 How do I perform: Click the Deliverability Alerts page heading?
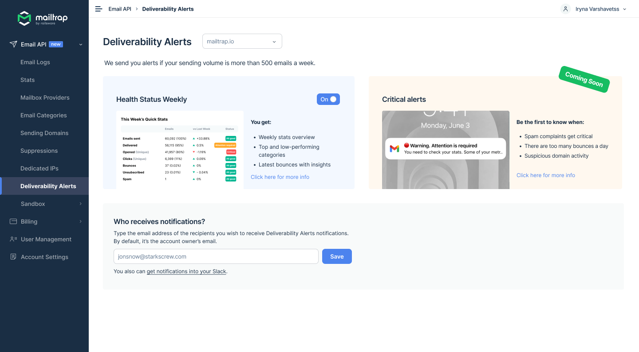pyautogui.click(x=147, y=42)
